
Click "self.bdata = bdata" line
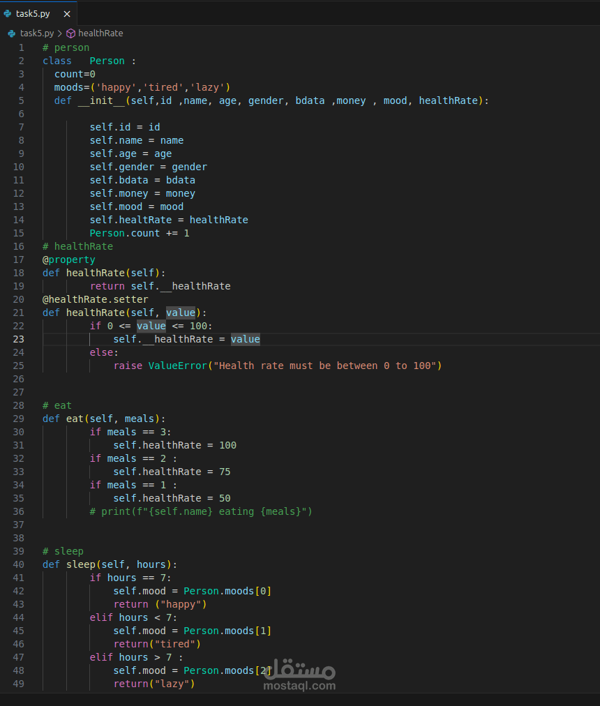(142, 180)
